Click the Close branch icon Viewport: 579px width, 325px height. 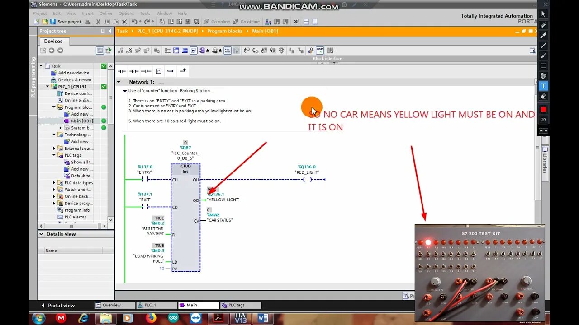tap(183, 71)
